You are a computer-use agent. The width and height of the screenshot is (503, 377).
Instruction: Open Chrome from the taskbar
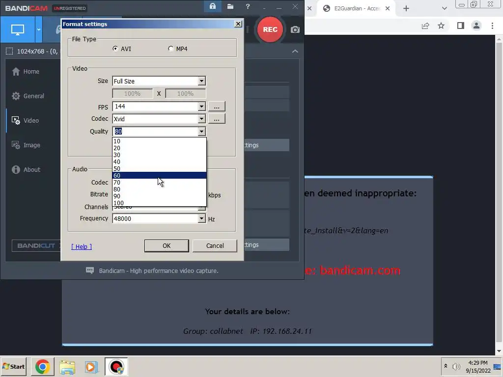[43, 367]
